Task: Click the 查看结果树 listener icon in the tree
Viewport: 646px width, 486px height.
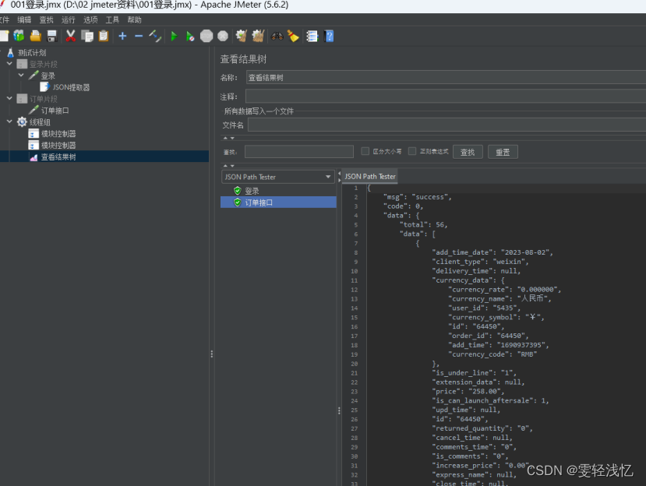Action: (34, 157)
